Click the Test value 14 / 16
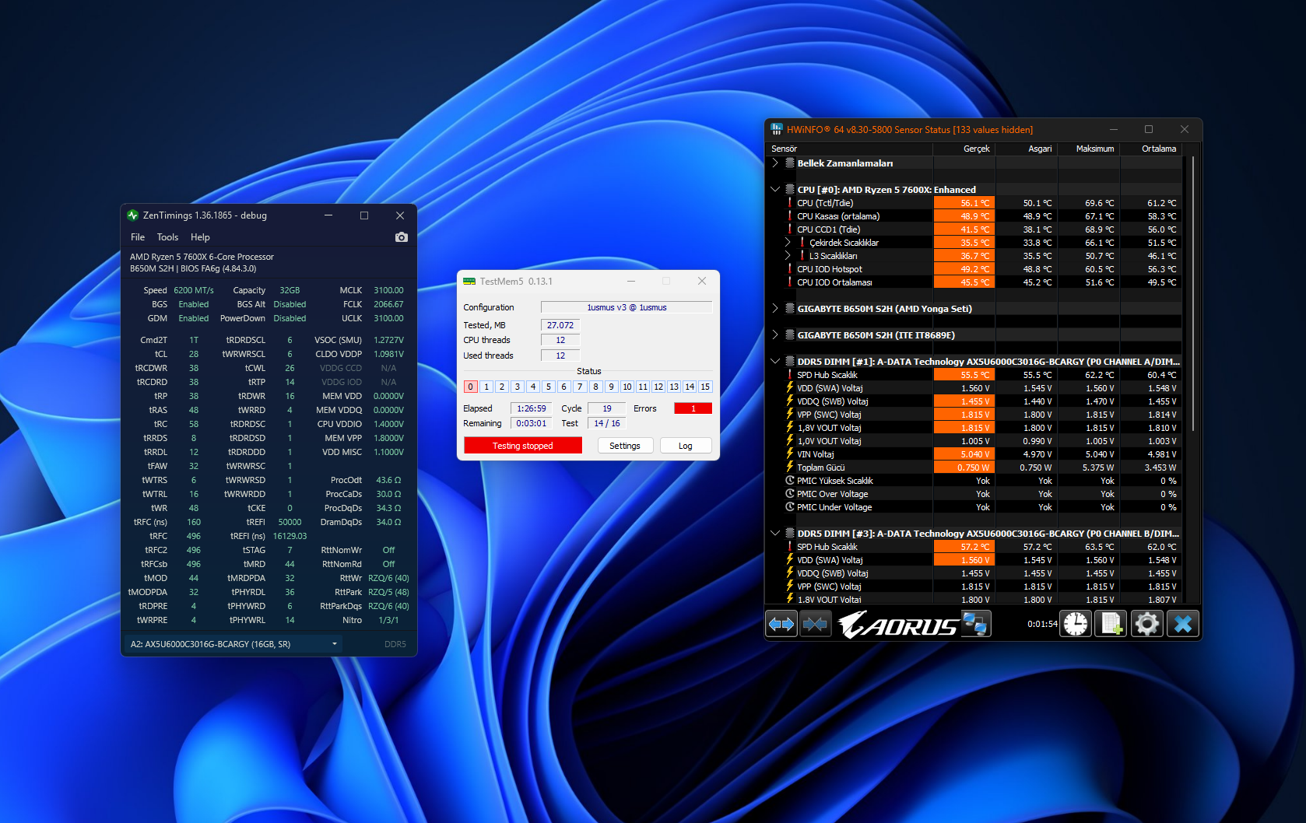Image resolution: width=1306 pixels, height=823 pixels. (x=607, y=423)
